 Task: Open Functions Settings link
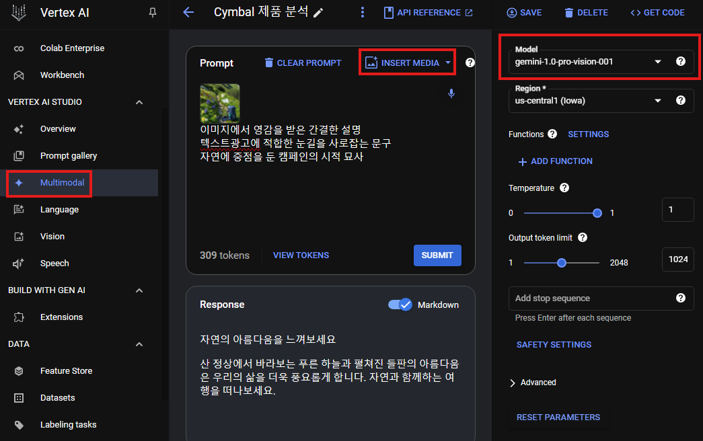click(588, 134)
